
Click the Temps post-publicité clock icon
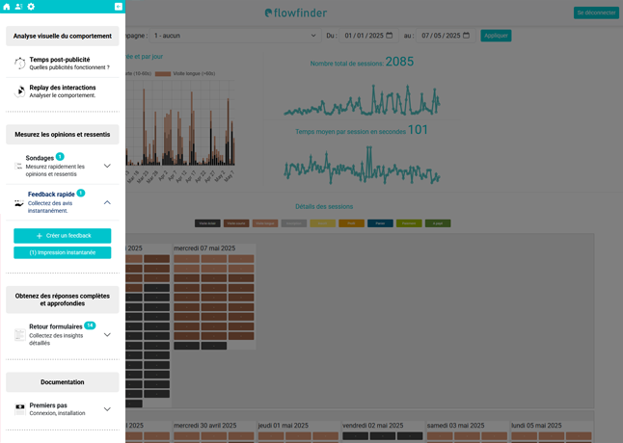click(20, 63)
